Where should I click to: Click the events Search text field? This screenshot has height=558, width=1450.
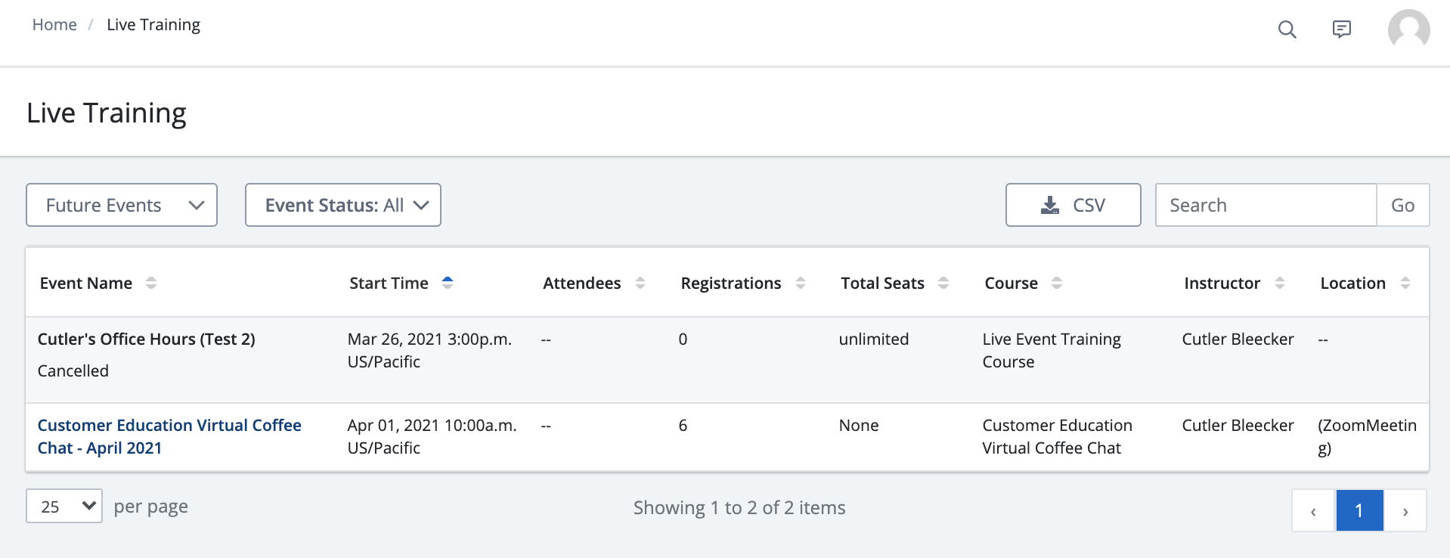click(1266, 205)
